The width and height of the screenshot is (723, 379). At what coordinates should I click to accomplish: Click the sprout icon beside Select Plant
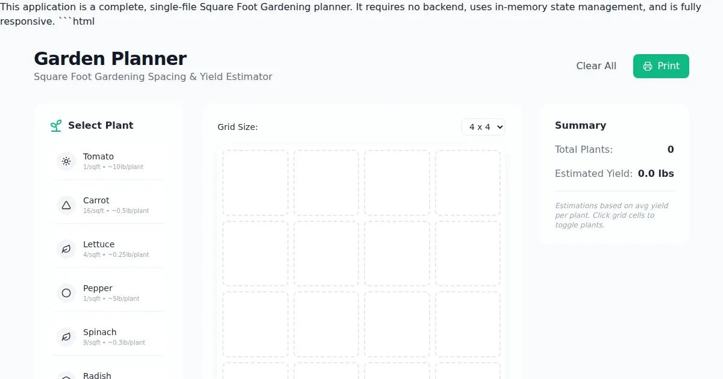pyautogui.click(x=56, y=126)
